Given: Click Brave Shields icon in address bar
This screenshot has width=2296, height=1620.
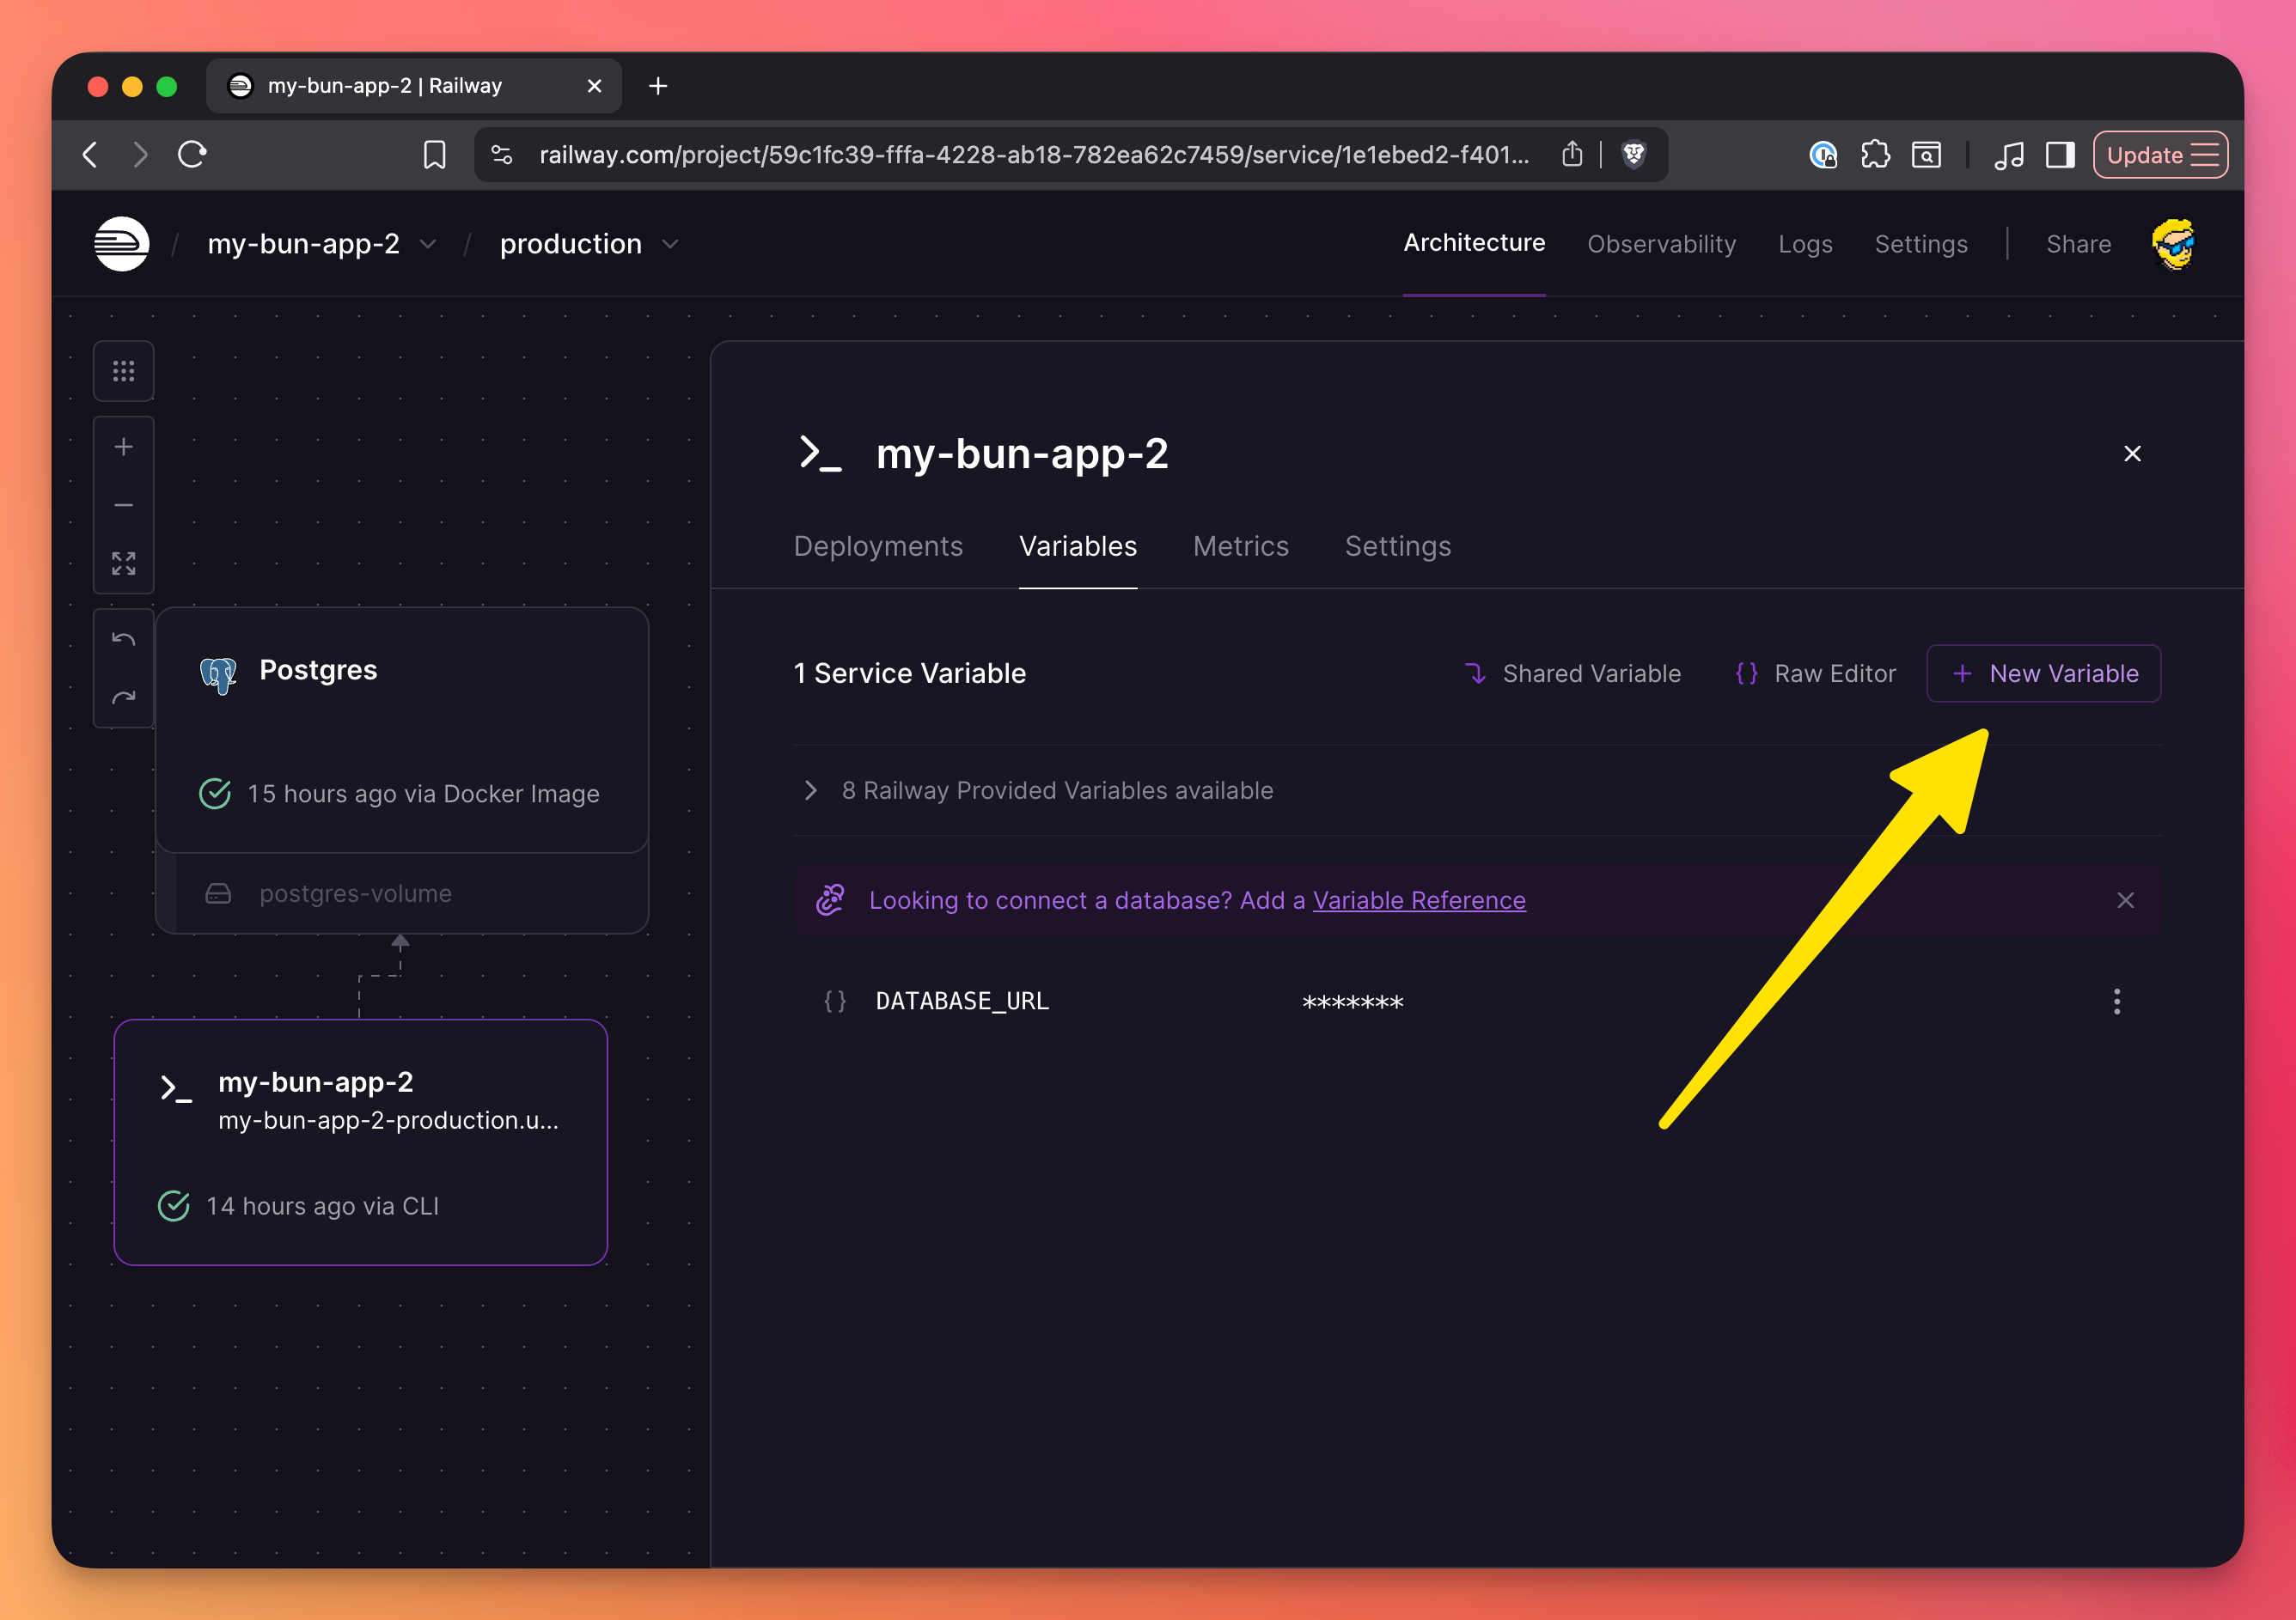Looking at the screenshot, I should (1634, 155).
